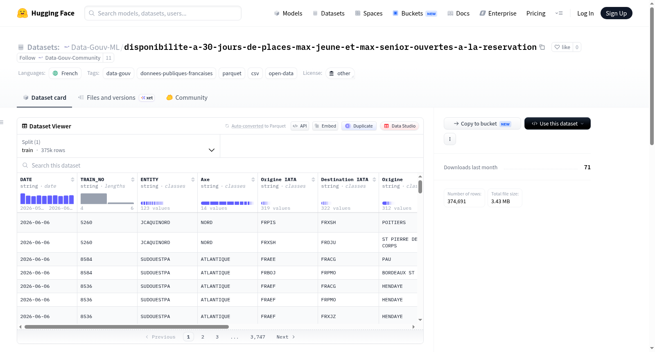Go to Spaces in the navigation
Viewport: 655px width, 352px height.
368,13
